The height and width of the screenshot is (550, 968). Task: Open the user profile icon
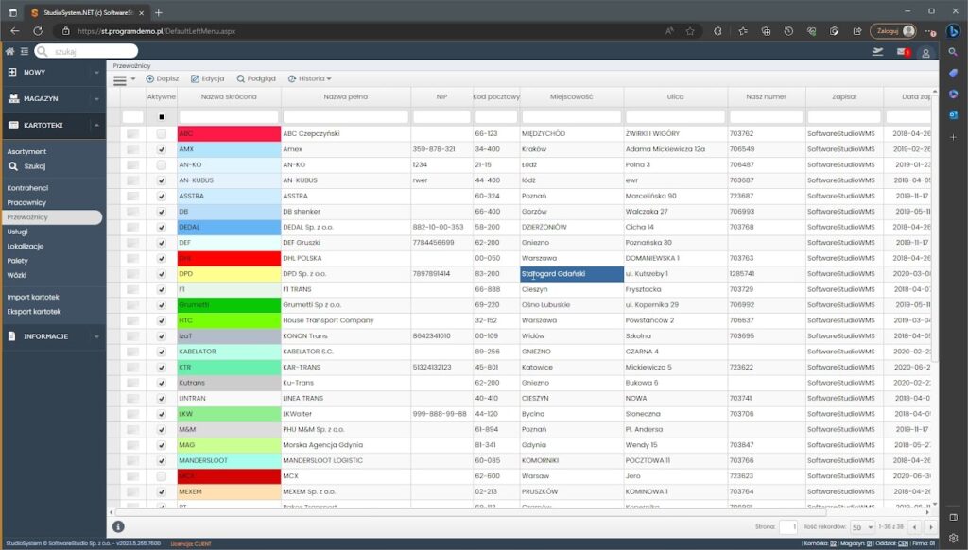[x=925, y=52]
